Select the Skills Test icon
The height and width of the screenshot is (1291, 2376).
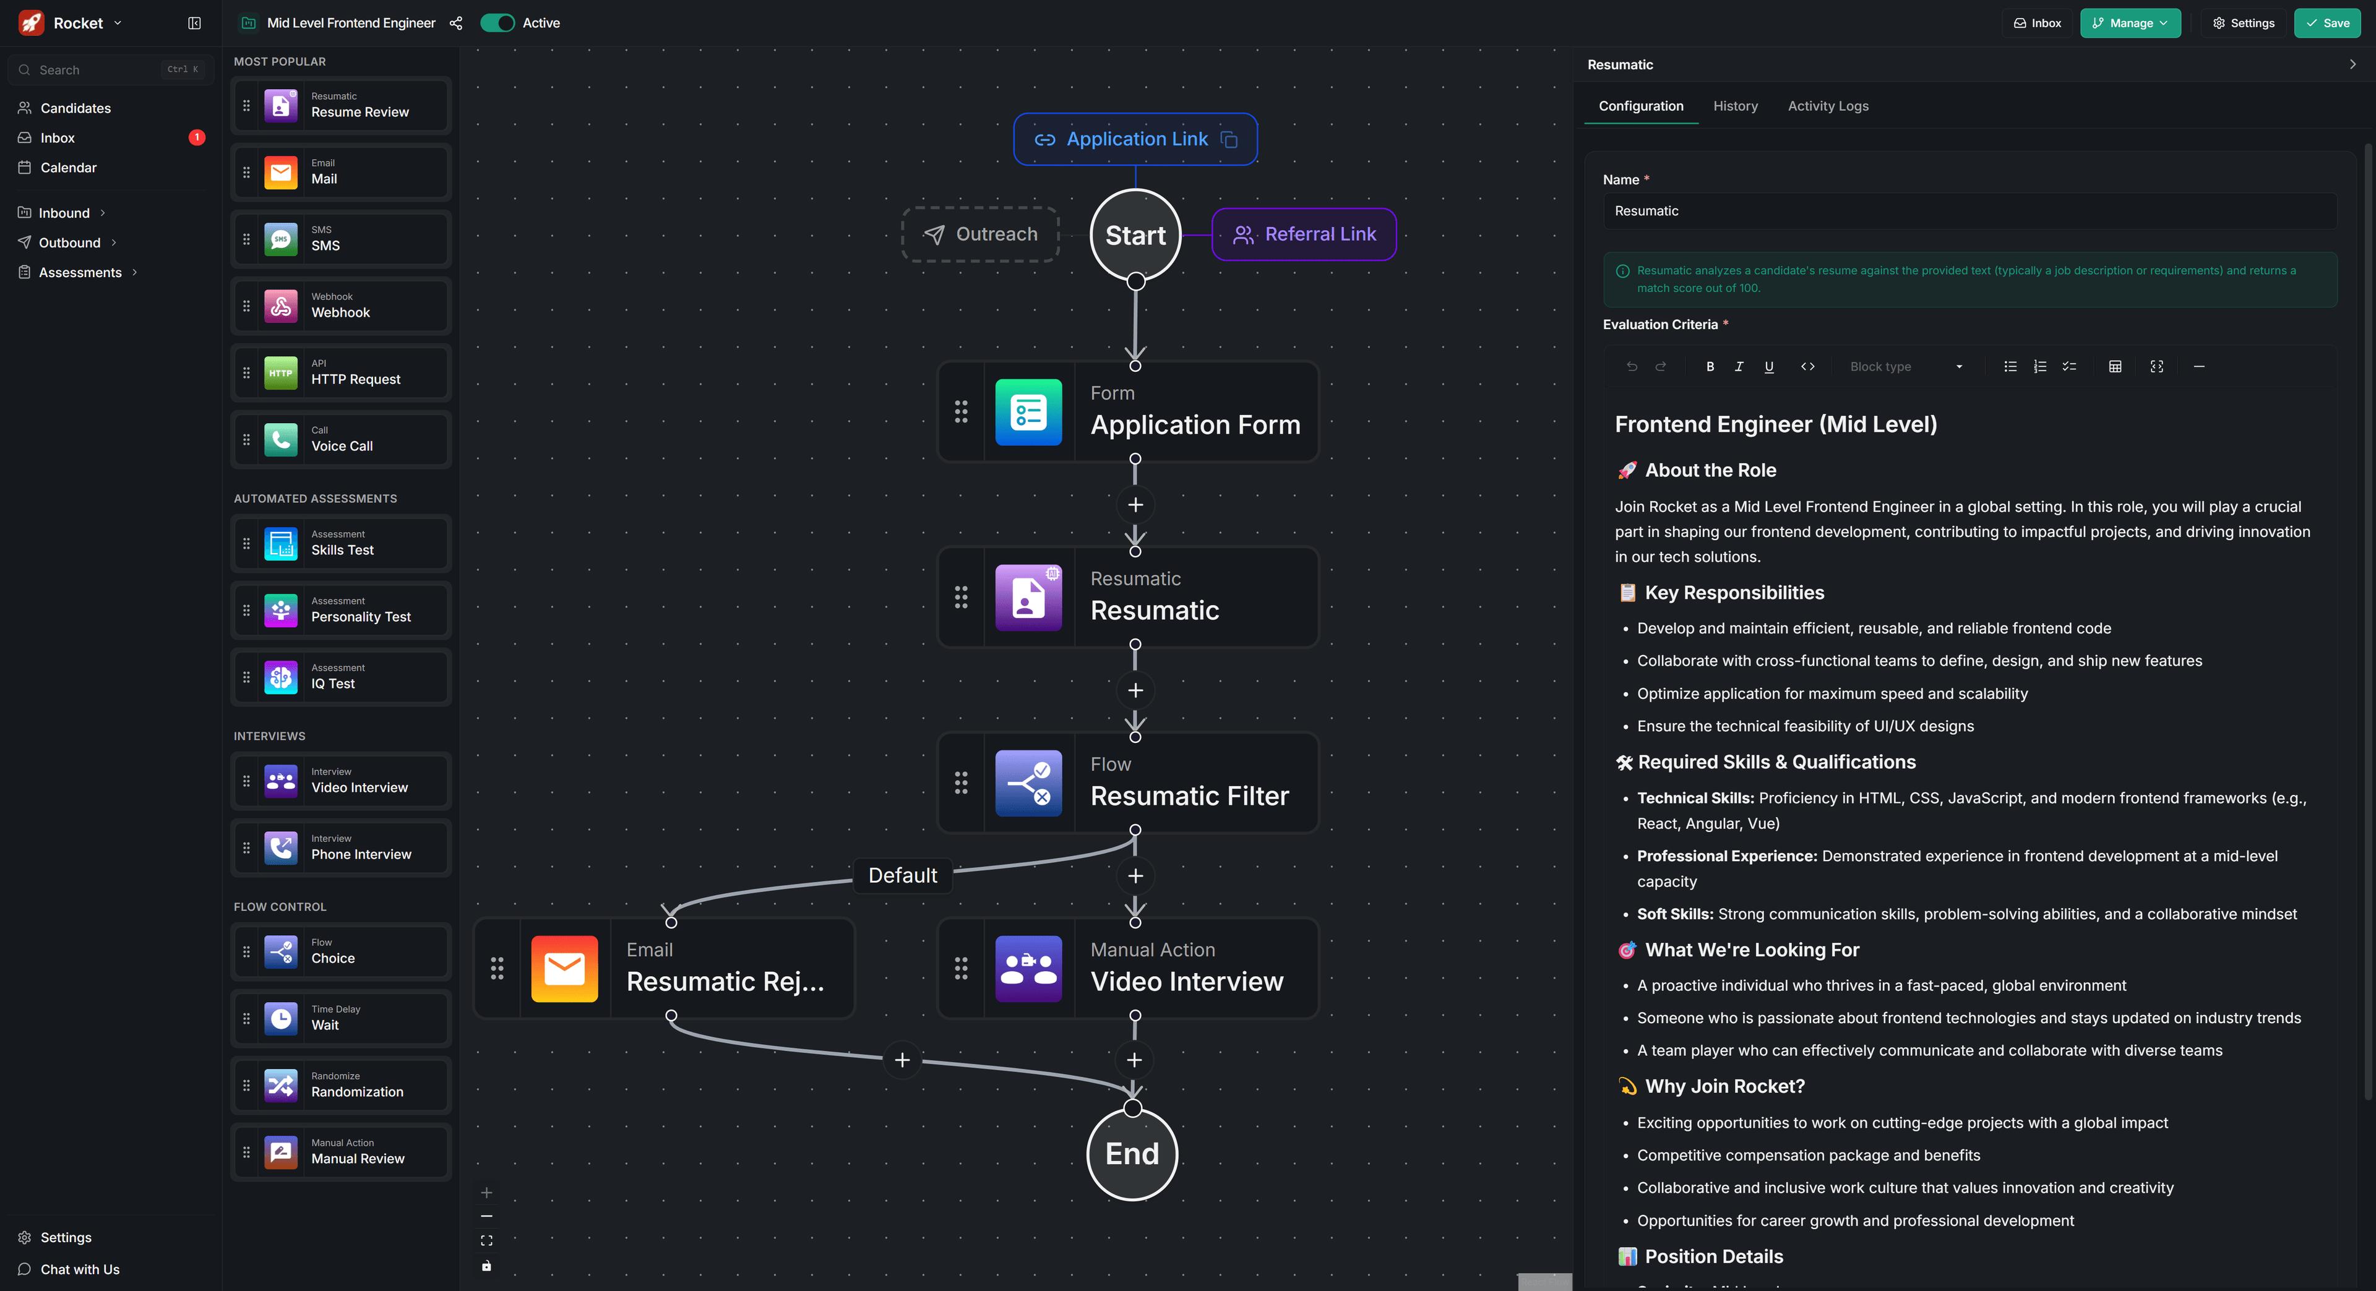click(280, 544)
